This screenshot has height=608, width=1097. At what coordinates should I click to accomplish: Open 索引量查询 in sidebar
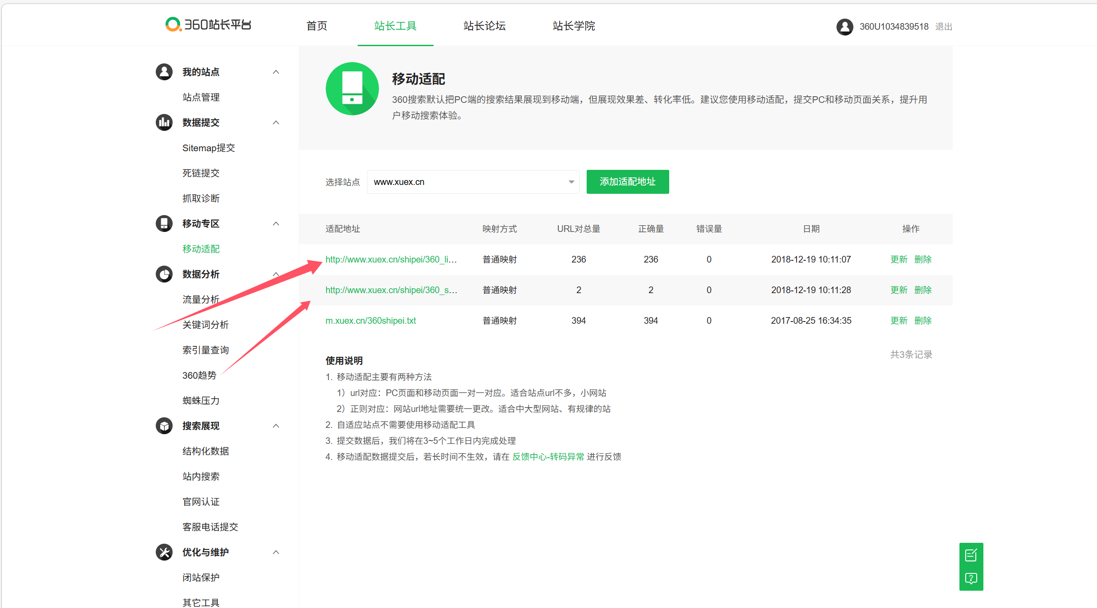[x=205, y=350]
